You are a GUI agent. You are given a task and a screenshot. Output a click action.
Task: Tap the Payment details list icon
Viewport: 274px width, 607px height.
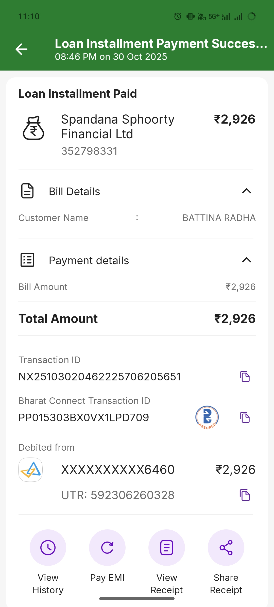pos(27,260)
